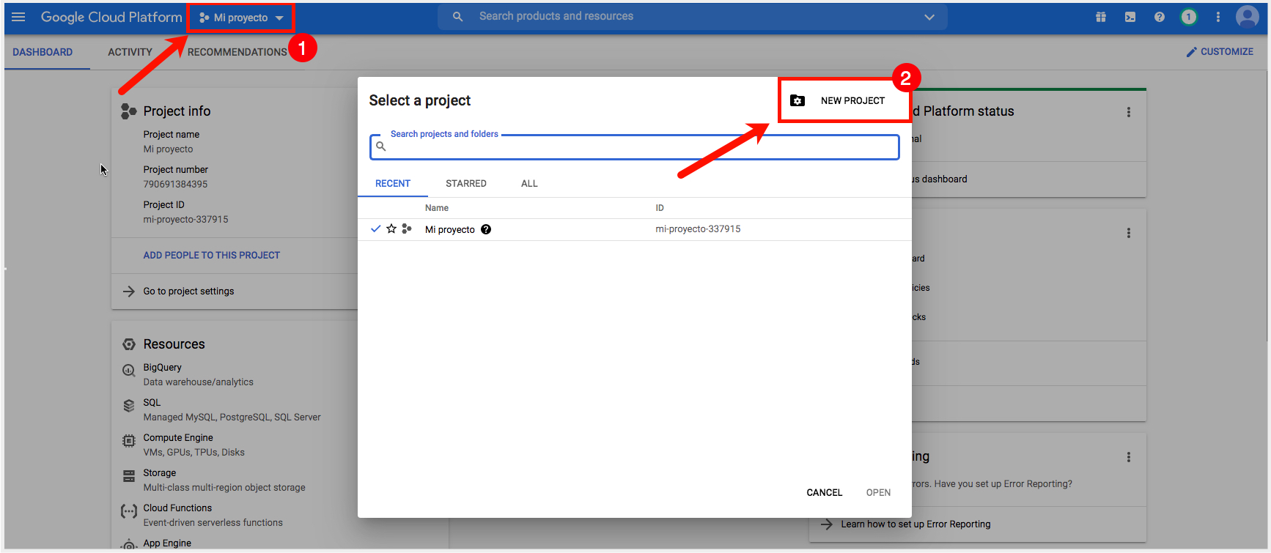Open the Cloud Functions resource
Screen dimensions: 1271x553
[177, 508]
